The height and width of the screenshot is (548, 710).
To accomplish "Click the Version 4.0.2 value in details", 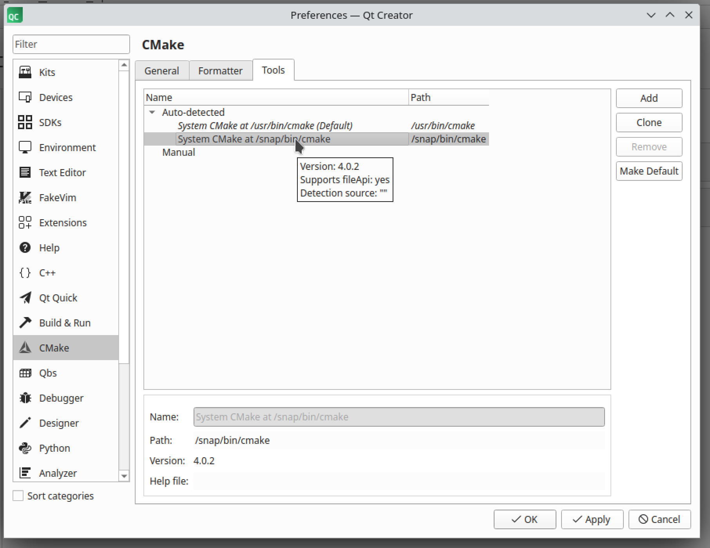I will (x=204, y=461).
